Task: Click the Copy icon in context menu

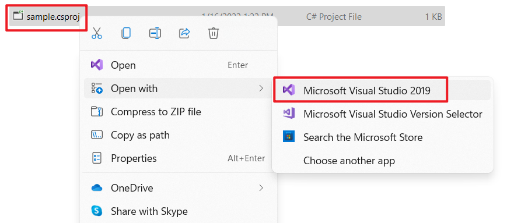Action: pyautogui.click(x=126, y=33)
